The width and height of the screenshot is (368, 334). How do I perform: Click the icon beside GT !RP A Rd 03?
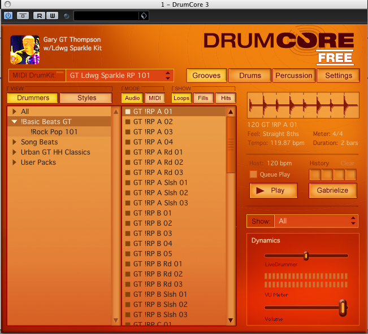(x=128, y=173)
